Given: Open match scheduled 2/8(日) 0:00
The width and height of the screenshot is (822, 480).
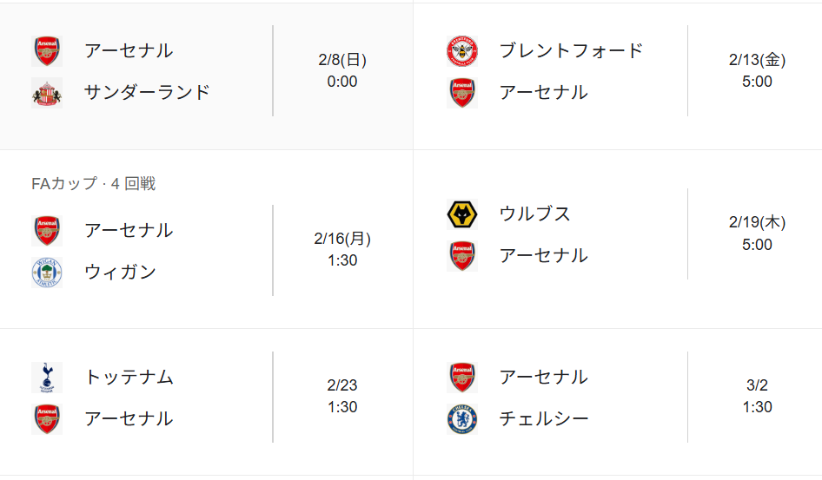Looking at the screenshot, I should tap(342, 71).
